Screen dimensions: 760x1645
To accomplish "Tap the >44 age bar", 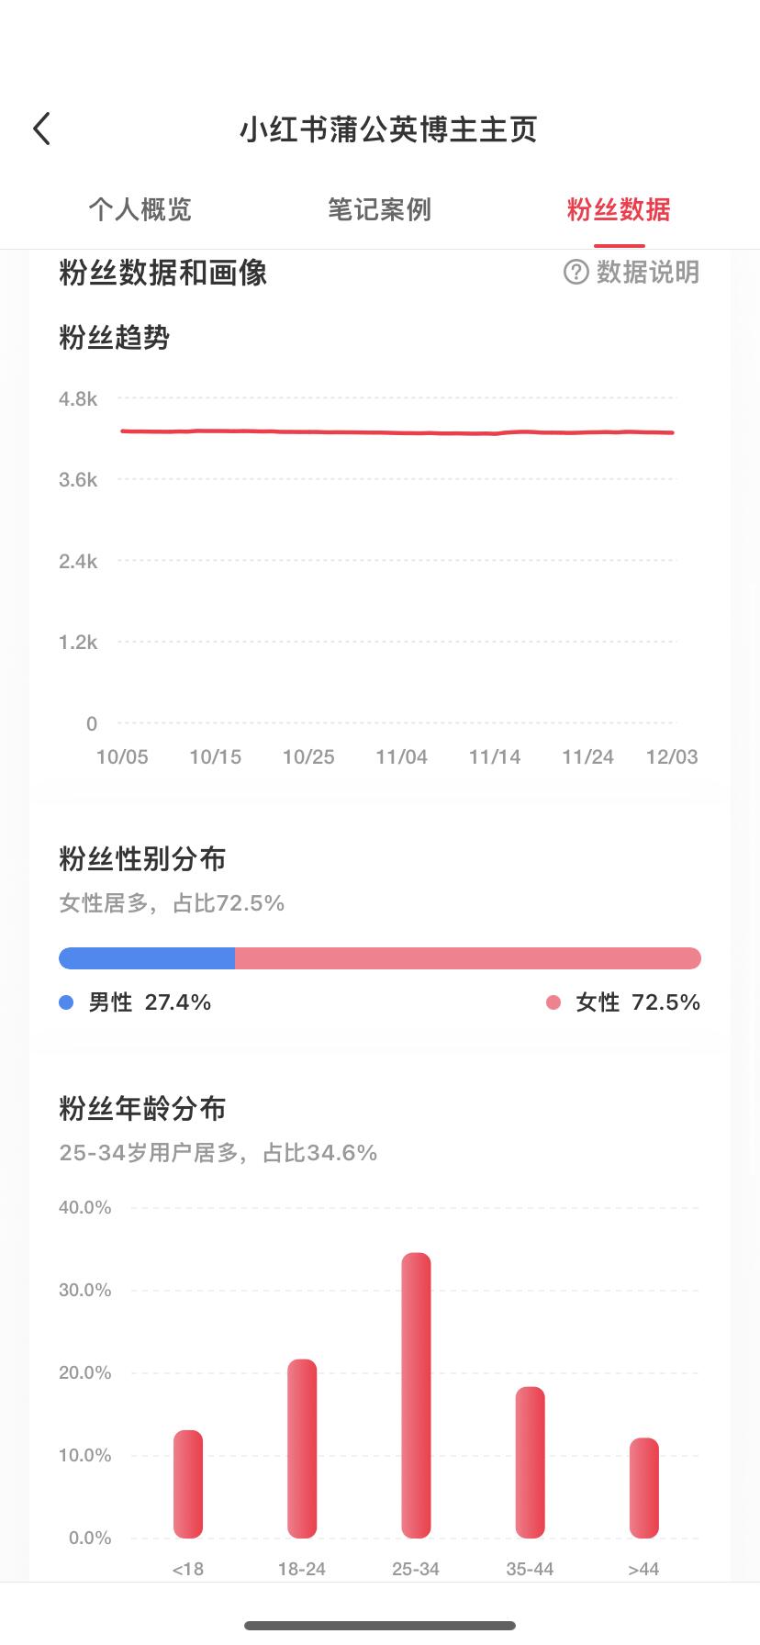I will (644, 1487).
